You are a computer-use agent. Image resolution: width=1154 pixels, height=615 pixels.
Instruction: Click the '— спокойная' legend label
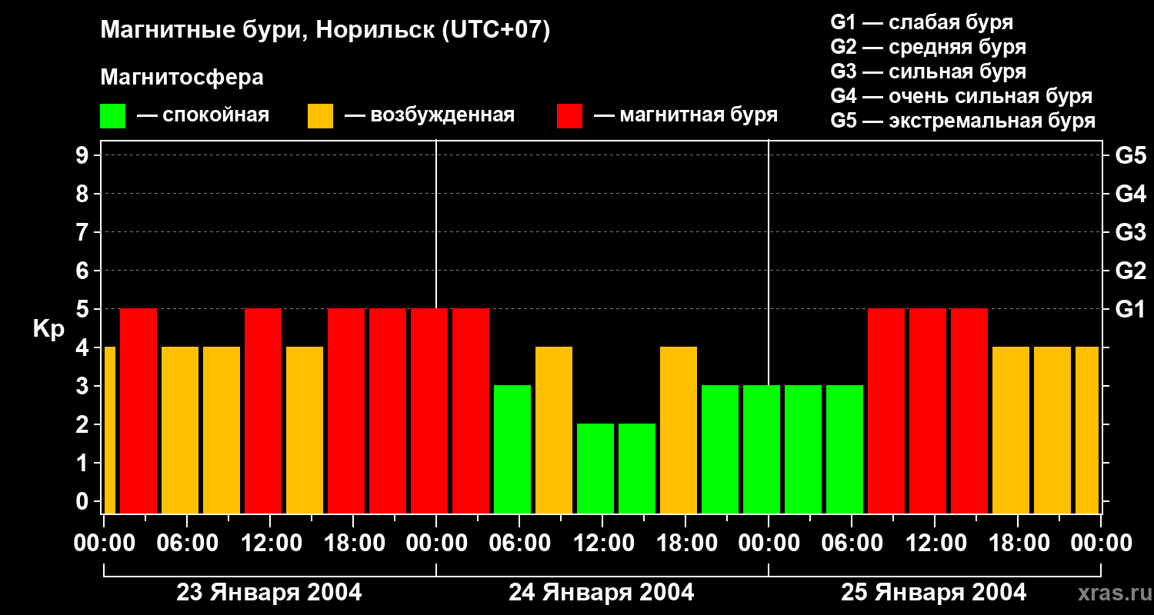pos(203,115)
